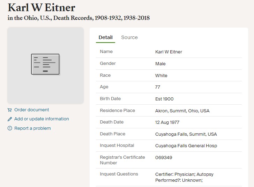Click the Death Date value 12 Aug 1977
Image resolution: width=254 pixels, height=187 pixels.
click(167, 122)
